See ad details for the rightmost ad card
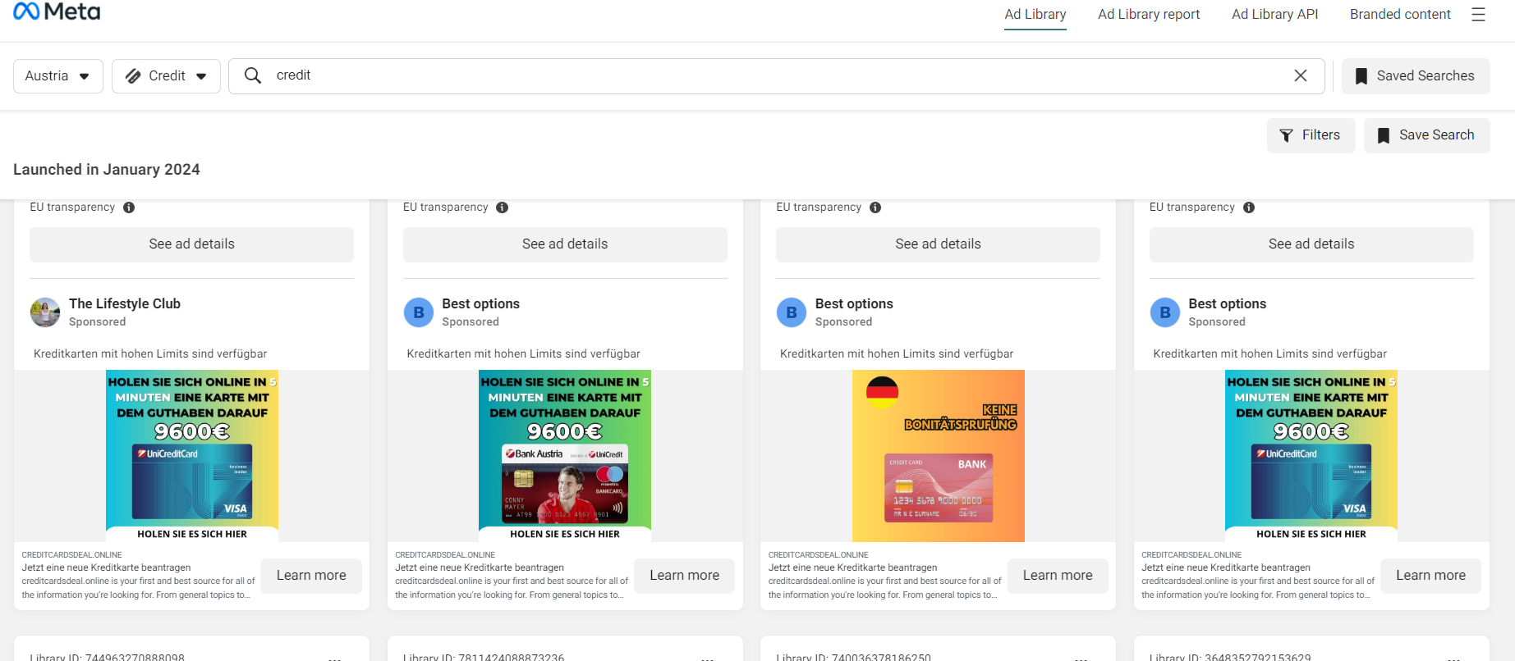The width and height of the screenshot is (1515, 661). [1311, 244]
